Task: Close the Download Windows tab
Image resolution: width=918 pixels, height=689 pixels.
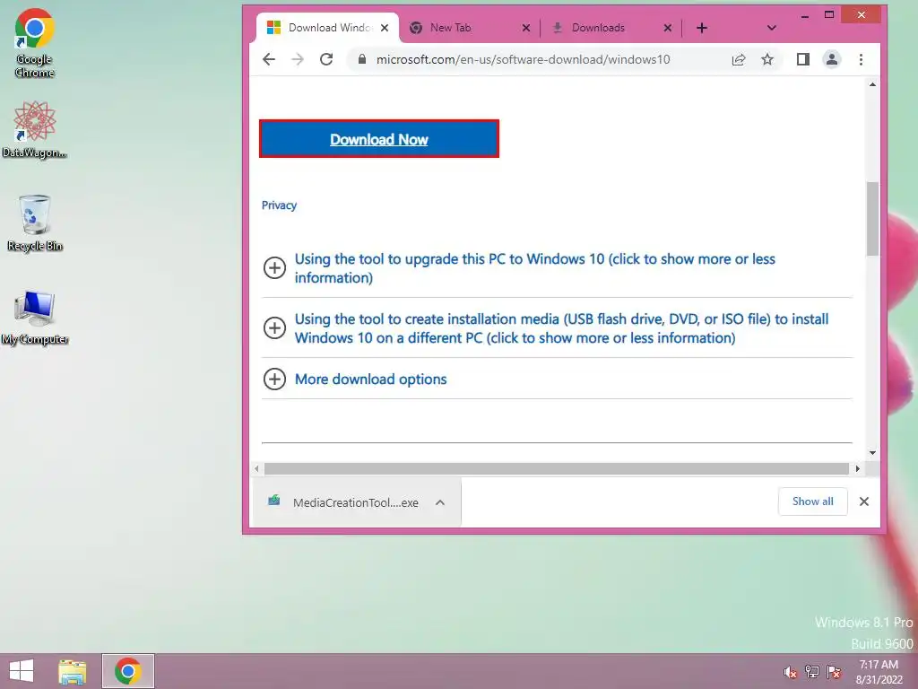Action: pyautogui.click(x=384, y=28)
